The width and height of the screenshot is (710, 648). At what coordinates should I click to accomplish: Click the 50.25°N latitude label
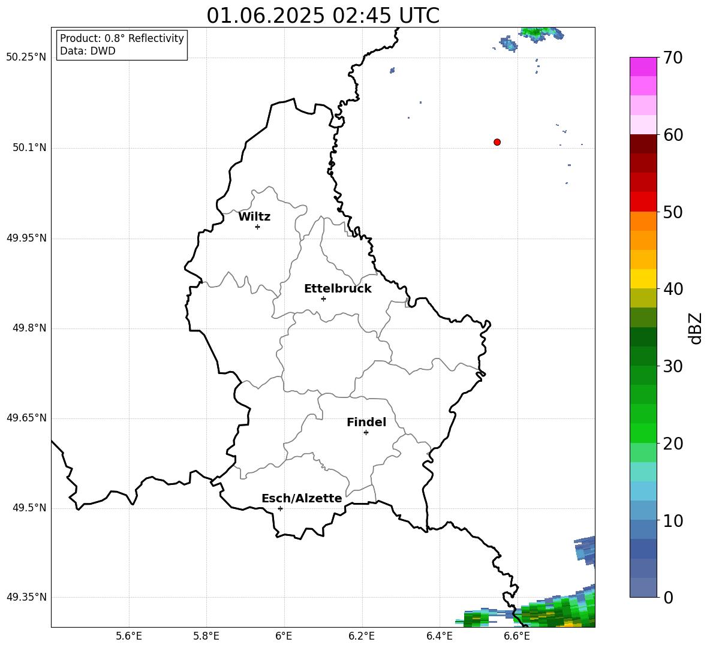coord(26,58)
